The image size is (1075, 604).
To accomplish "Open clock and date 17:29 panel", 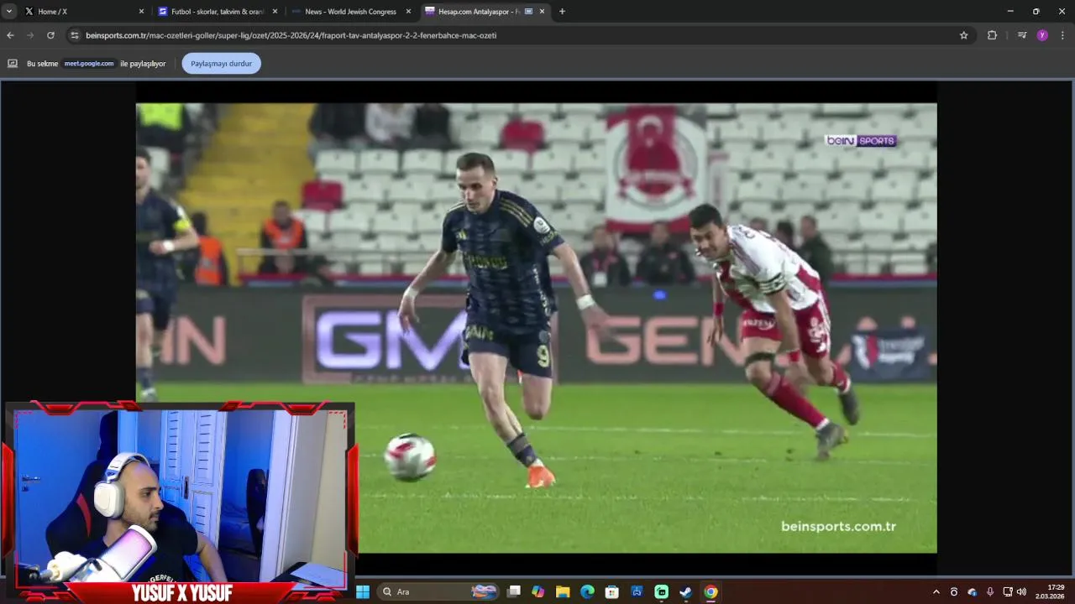I will point(1051,591).
